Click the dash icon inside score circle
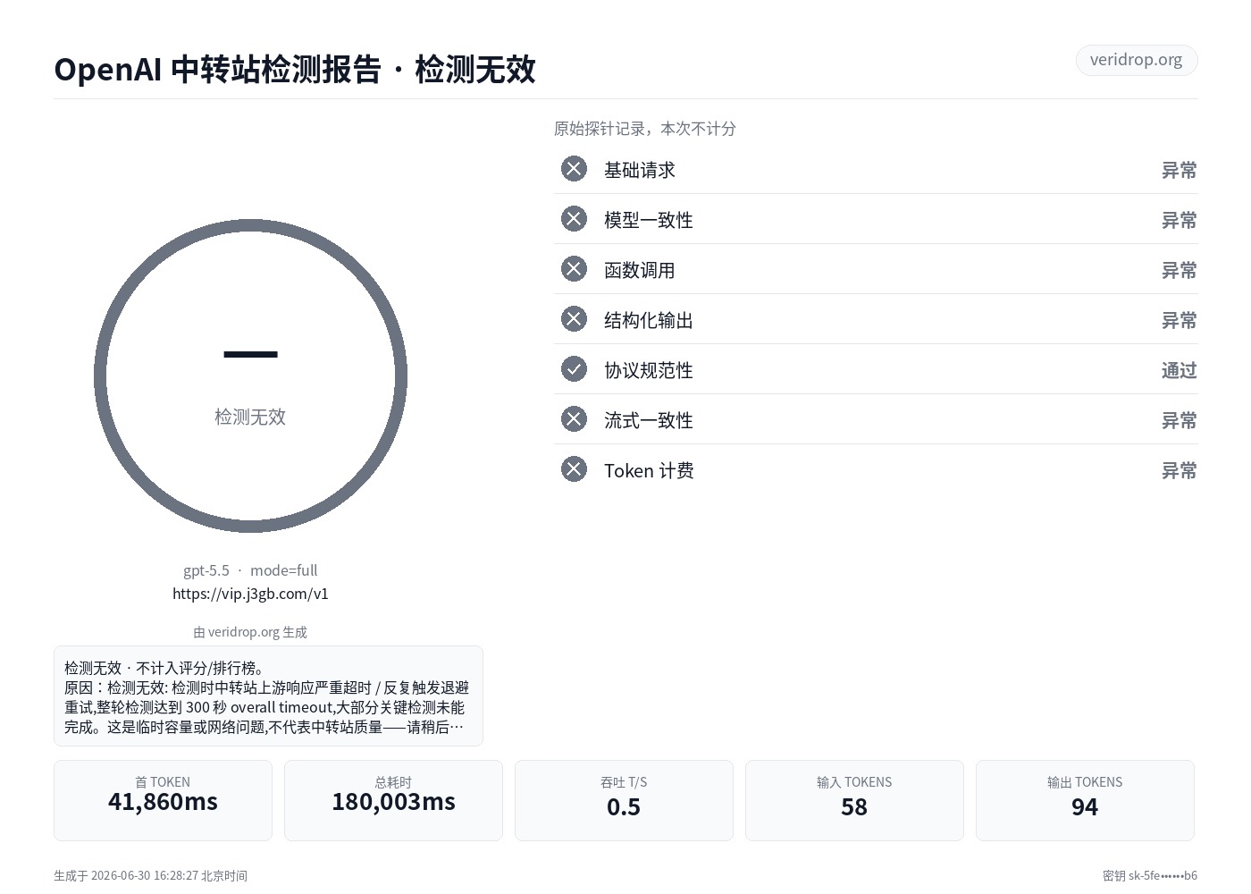 [250, 355]
